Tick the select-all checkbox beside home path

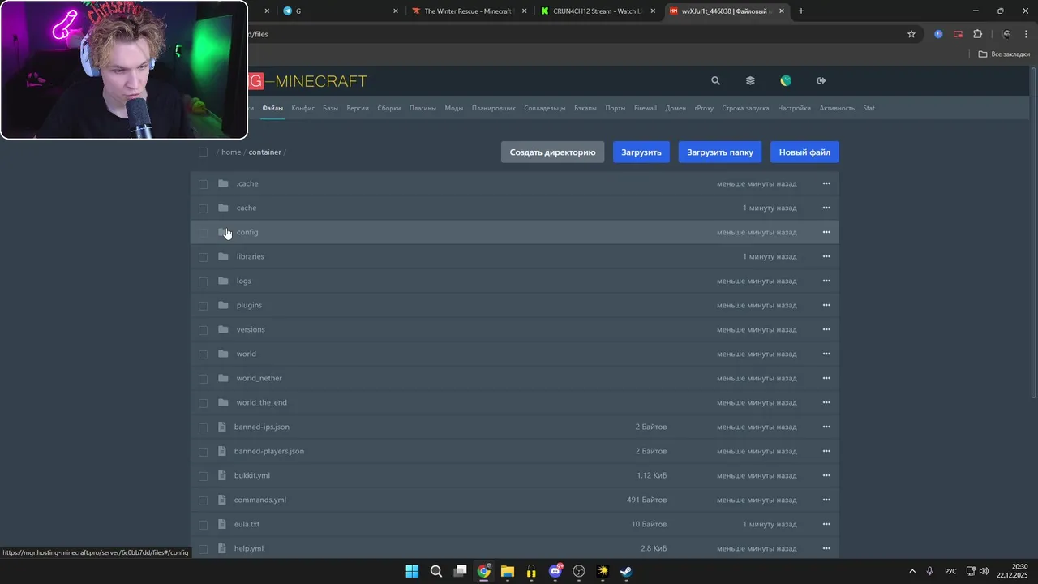point(203,152)
